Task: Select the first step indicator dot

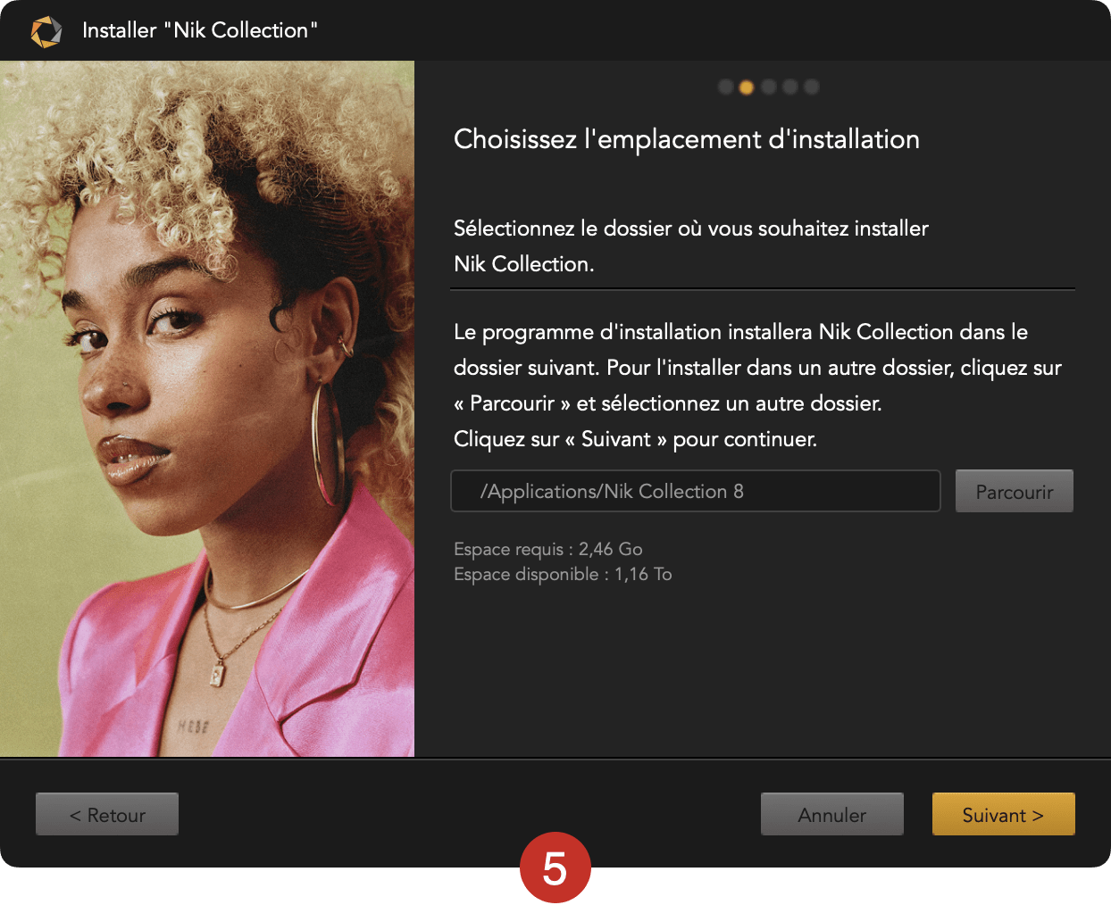Action: (x=726, y=87)
